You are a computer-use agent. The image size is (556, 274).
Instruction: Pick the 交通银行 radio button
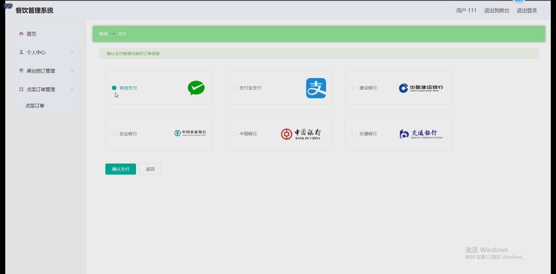click(354, 134)
